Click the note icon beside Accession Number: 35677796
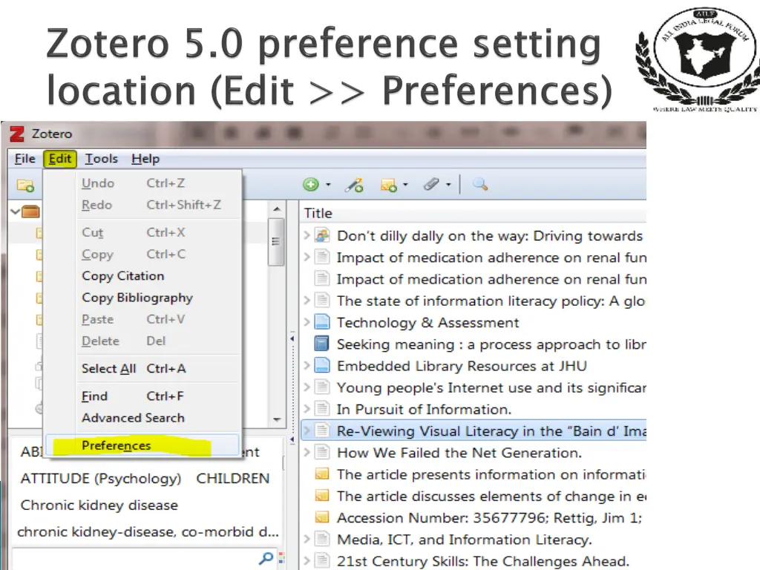Viewport: 760px width, 570px height. pyautogui.click(x=322, y=517)
